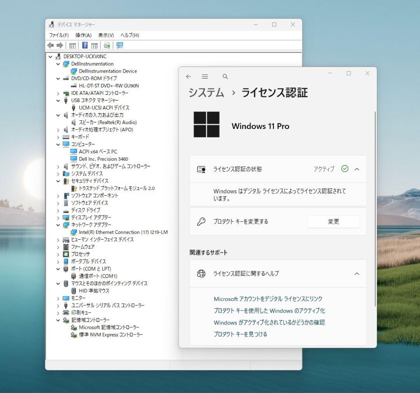Expand the ファームウェア category

[x=58, y=247]
